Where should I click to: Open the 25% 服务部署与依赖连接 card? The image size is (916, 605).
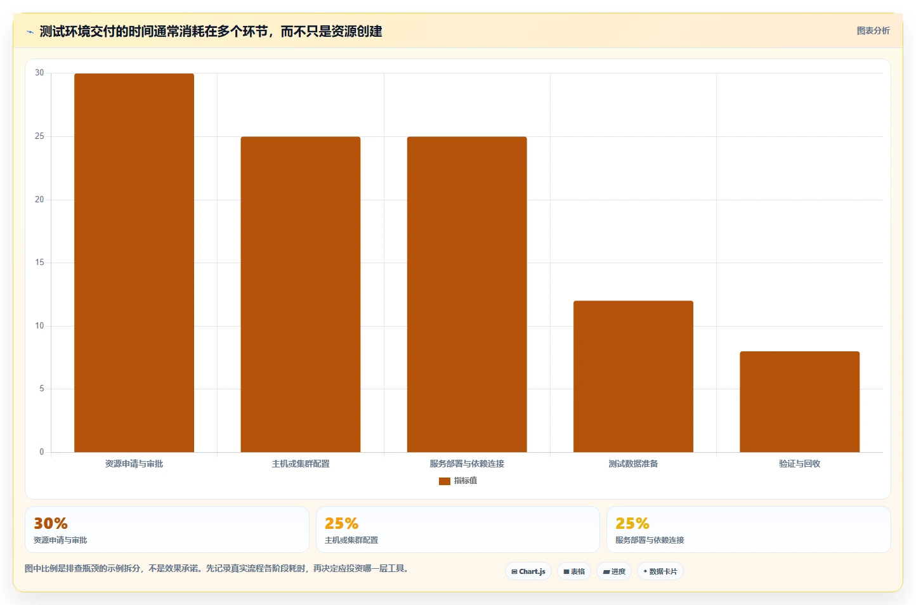[749, 530]
